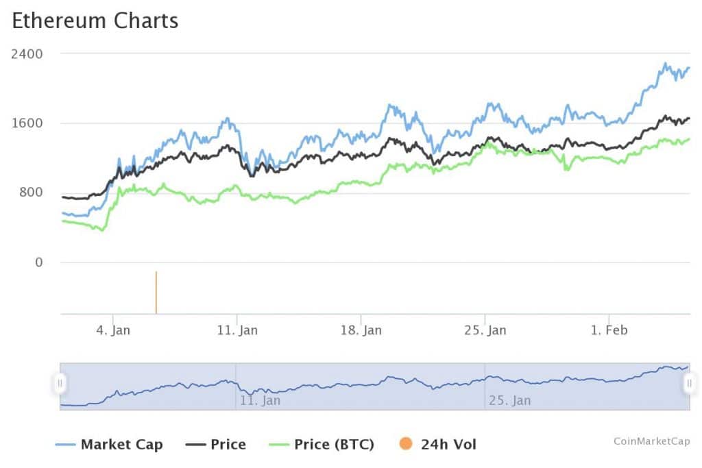Click the black Price line legend icon
The width and height of the screenshot is (702, 468).
click(x=196, y=444)
